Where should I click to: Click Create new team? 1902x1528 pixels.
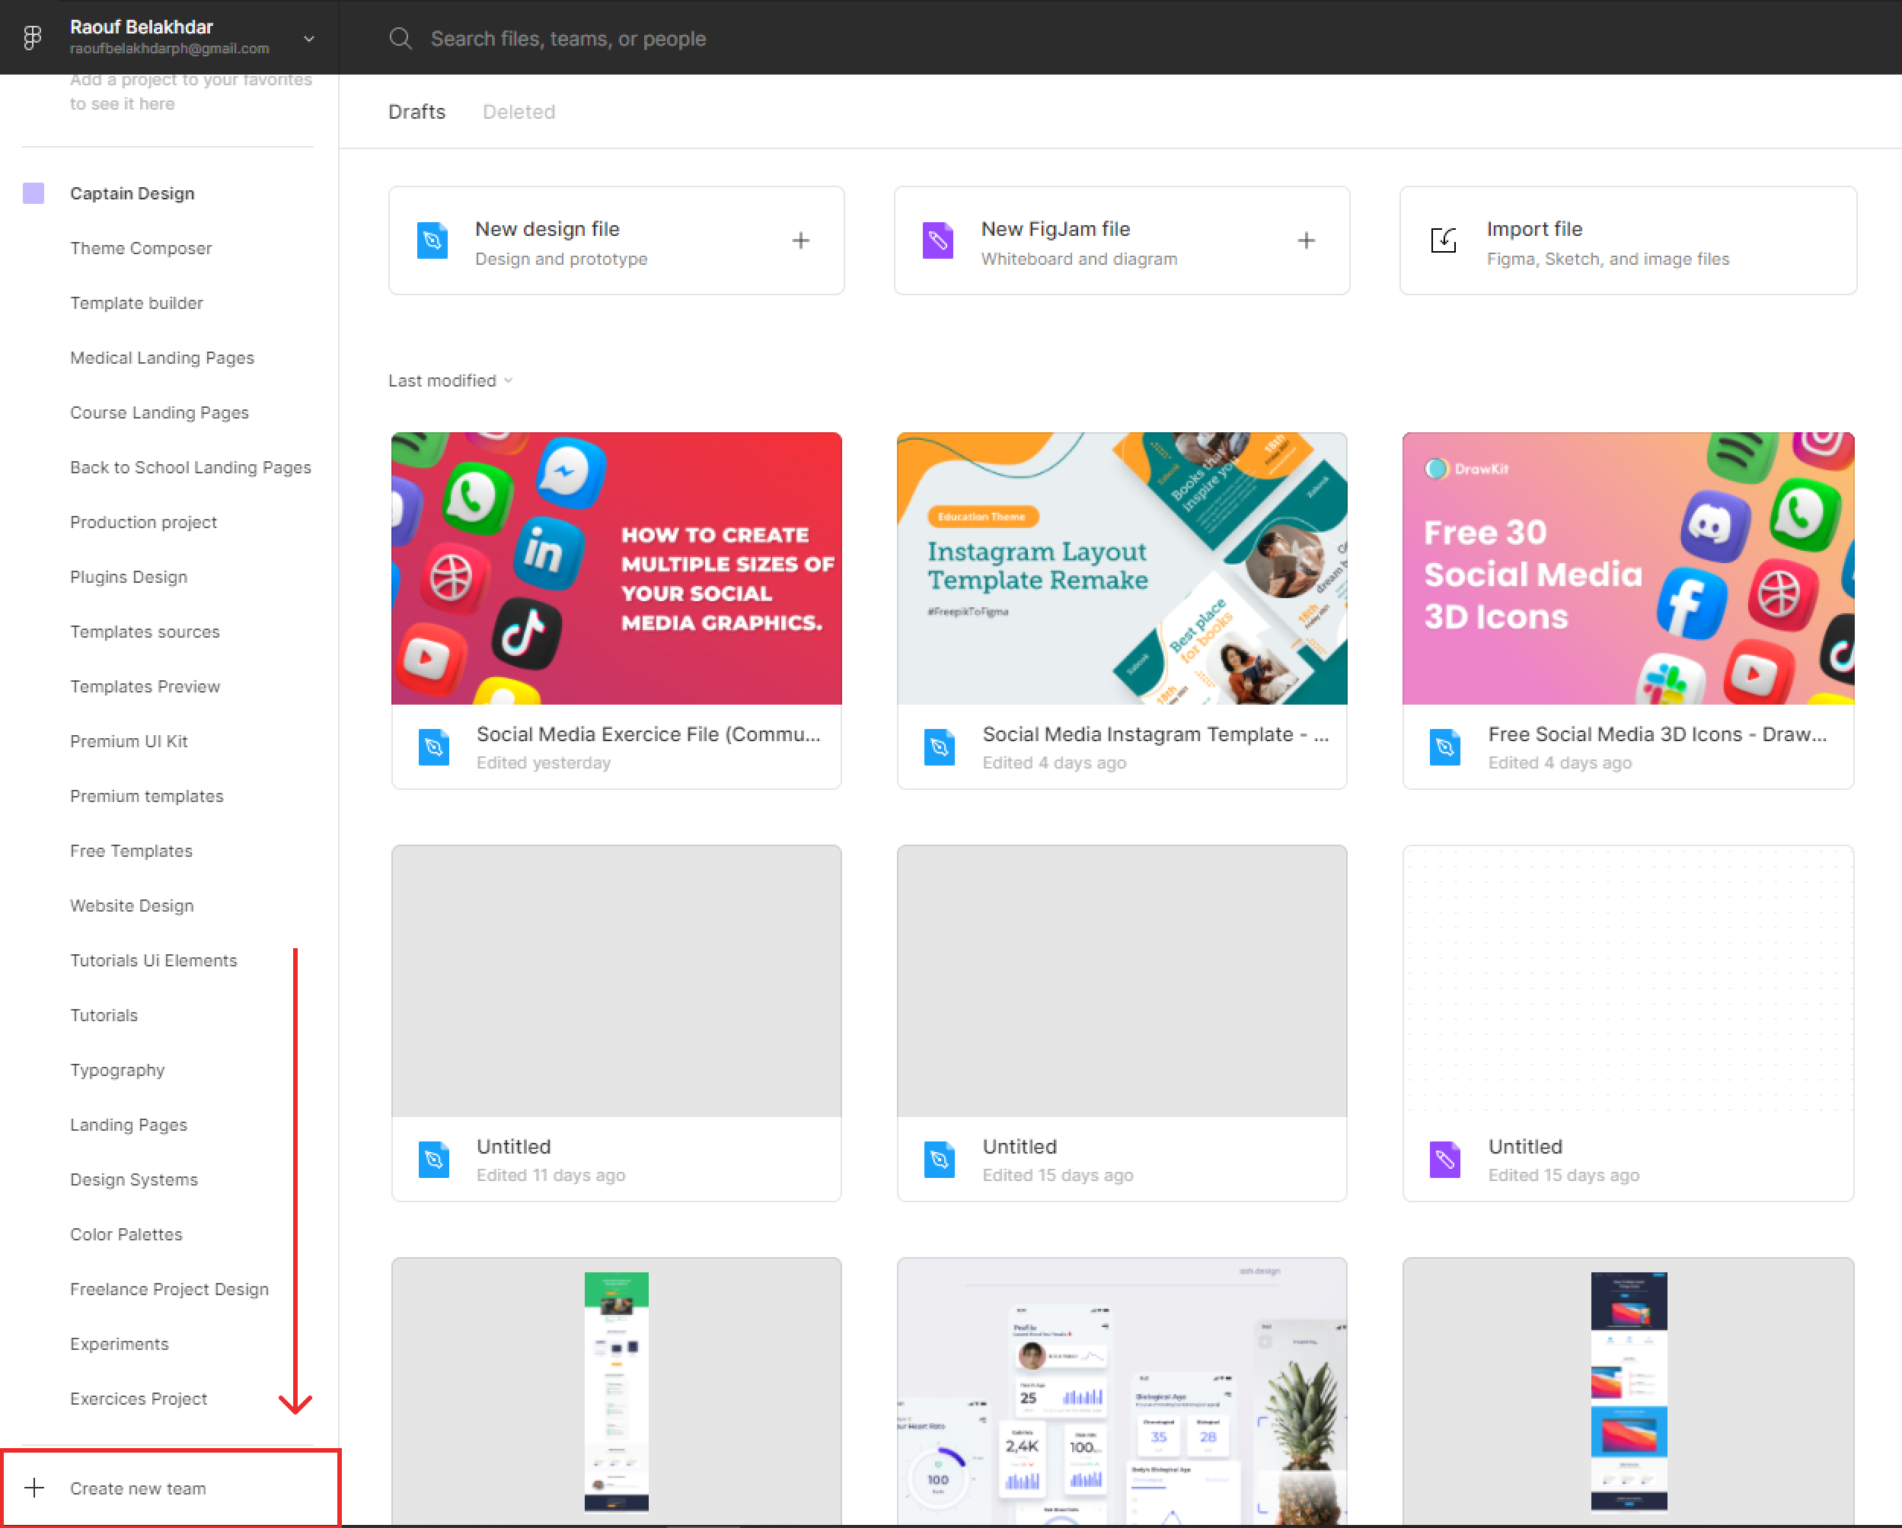pos(169,1488)
